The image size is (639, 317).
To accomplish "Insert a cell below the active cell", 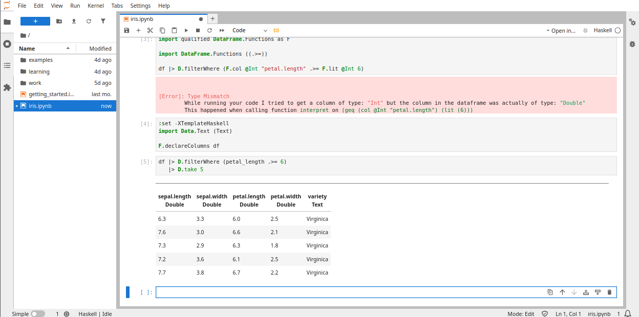I will coord(598,292).
